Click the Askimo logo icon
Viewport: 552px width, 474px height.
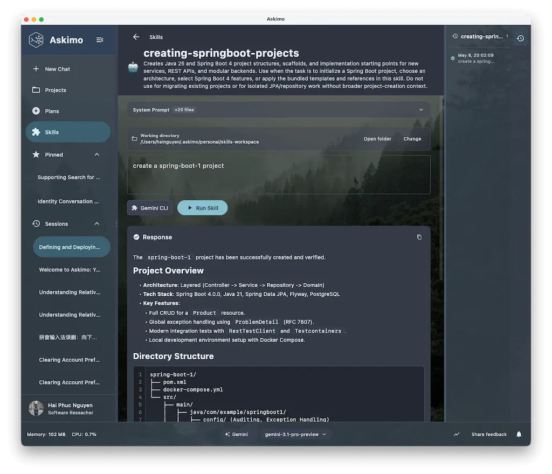click(x=36, y=40)
